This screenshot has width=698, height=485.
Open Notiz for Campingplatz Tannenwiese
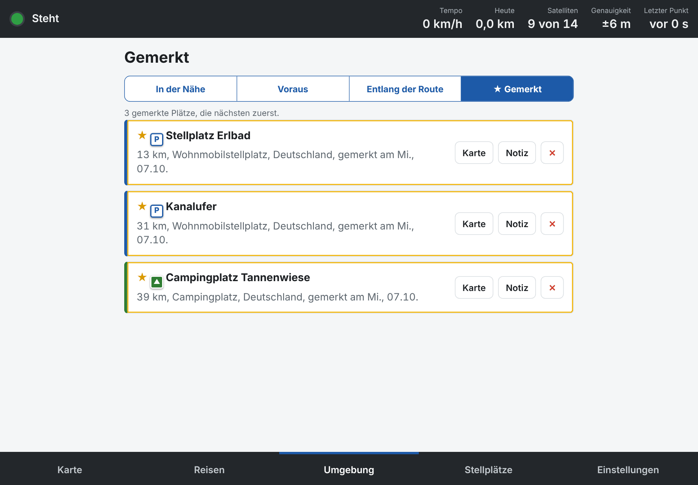(517, 287)
